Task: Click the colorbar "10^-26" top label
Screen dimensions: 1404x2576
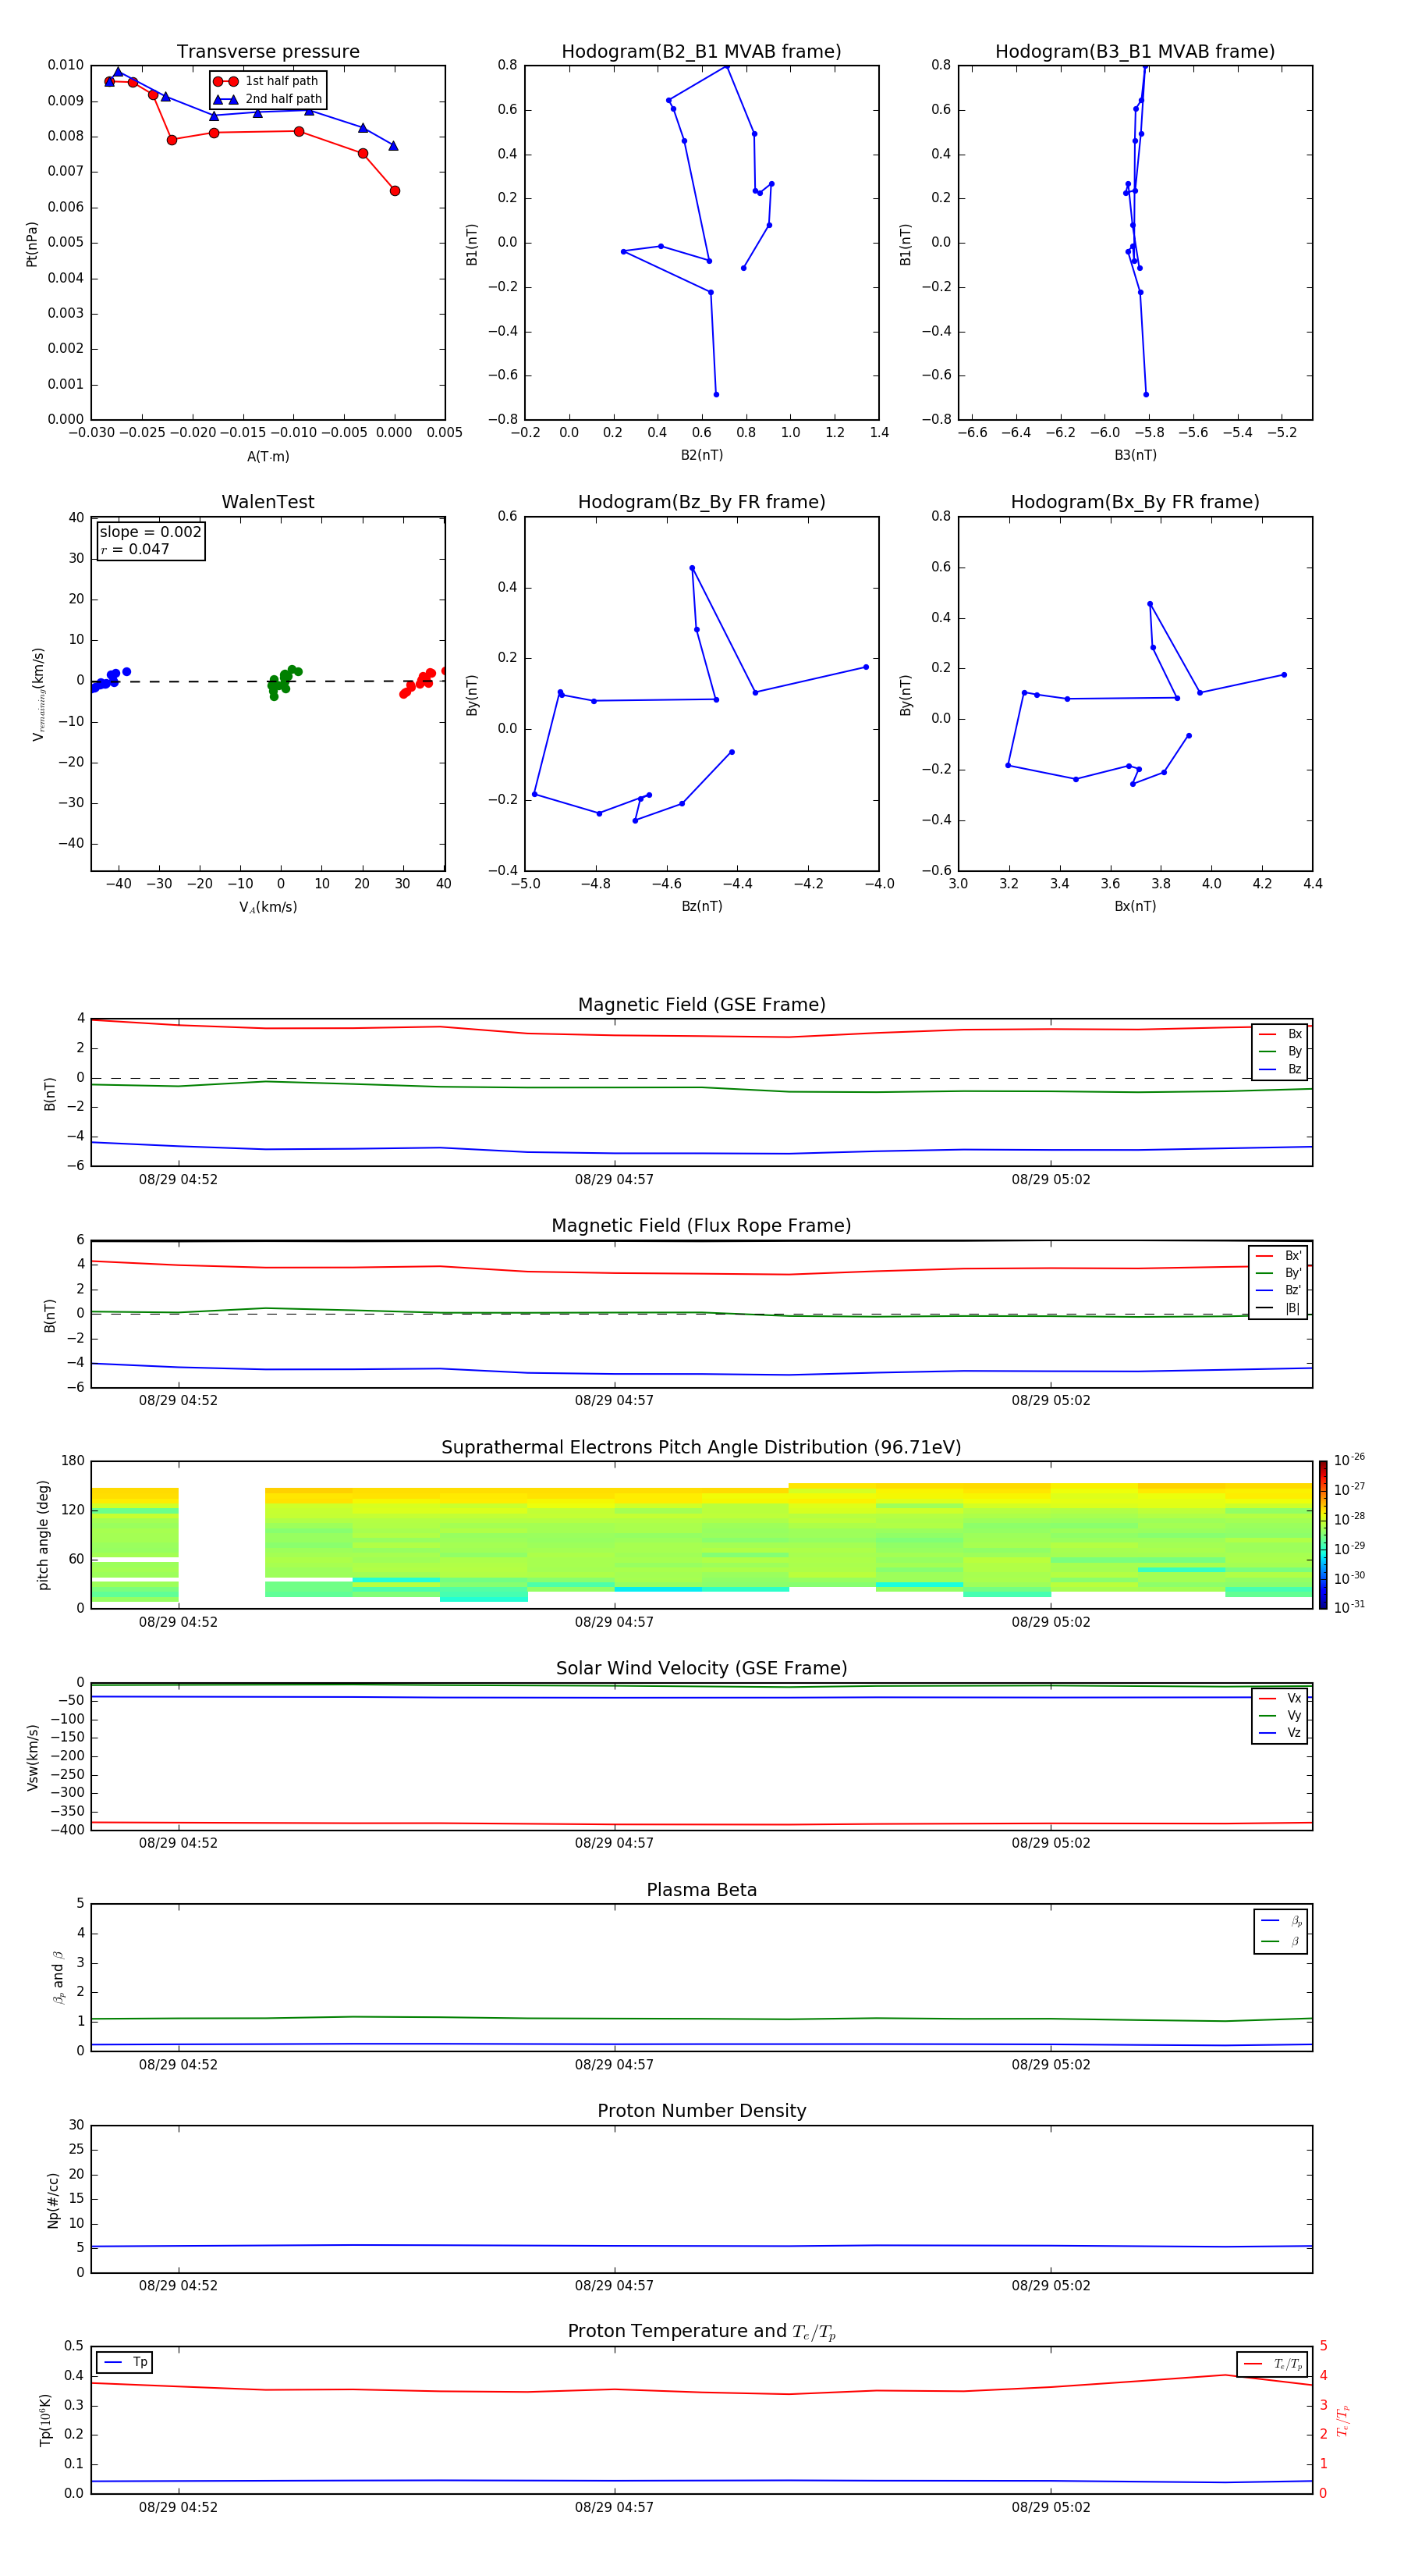Action: (1349, 1460)
